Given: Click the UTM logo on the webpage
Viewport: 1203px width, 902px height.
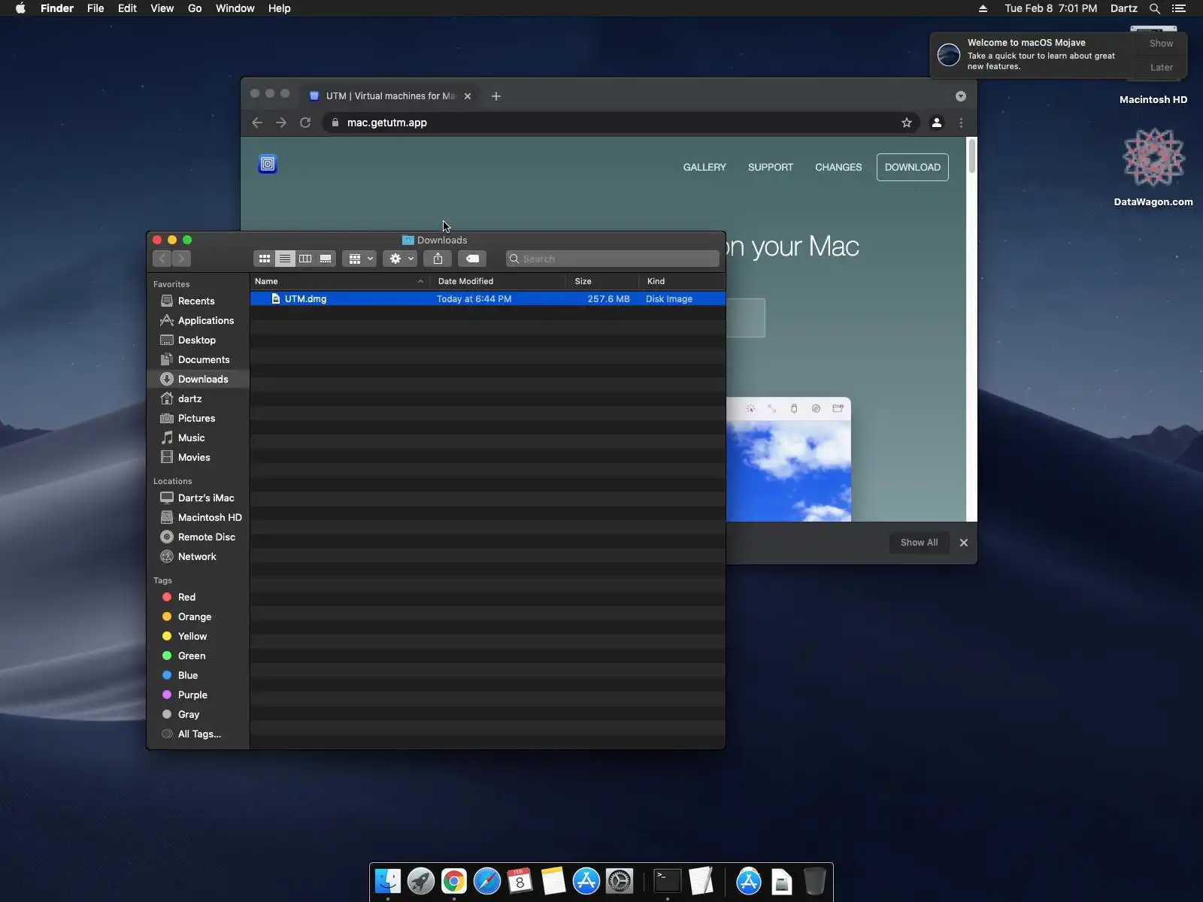Looking at the screenshot, I should click(268, 164).
